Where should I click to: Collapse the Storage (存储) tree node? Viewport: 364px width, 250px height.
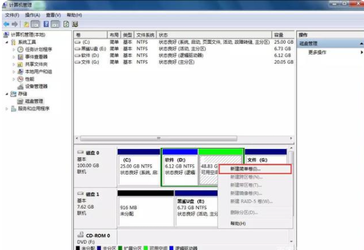coord(7,94)
